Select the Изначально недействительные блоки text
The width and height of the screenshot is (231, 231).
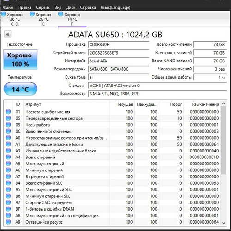pos(61,151)
